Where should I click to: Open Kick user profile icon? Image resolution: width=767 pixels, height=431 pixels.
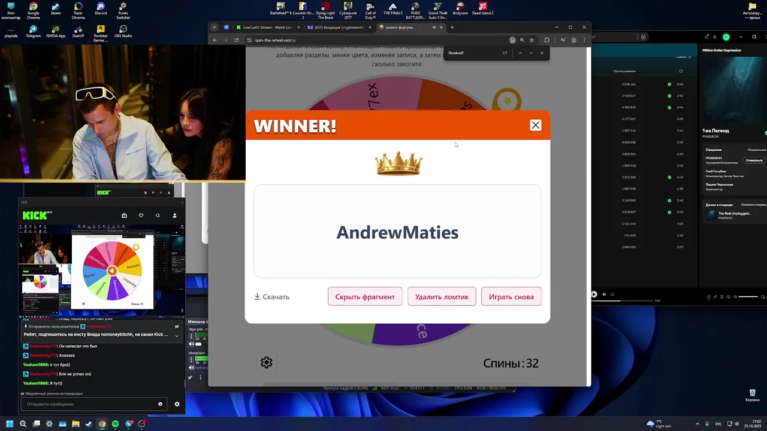coord(175,215)
